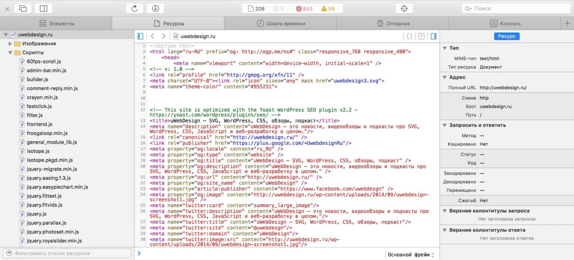
Task: Open jquery.fitvids.js script
Action: (44, 205)
